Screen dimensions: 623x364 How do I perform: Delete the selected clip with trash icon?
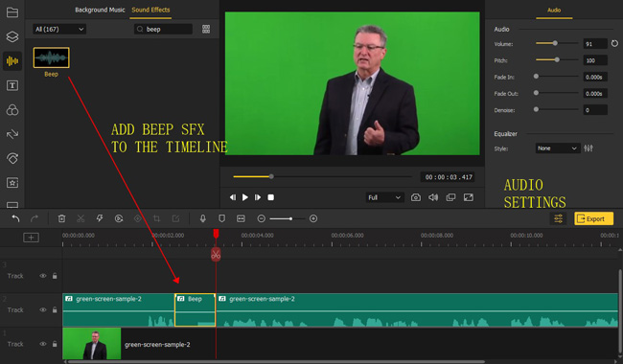click(61, 218)
